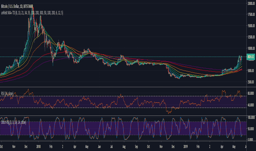Viewport: 256px width, 151px height.
Task: Click the unRekt MA+ TD indicator label
Action: 32,13
